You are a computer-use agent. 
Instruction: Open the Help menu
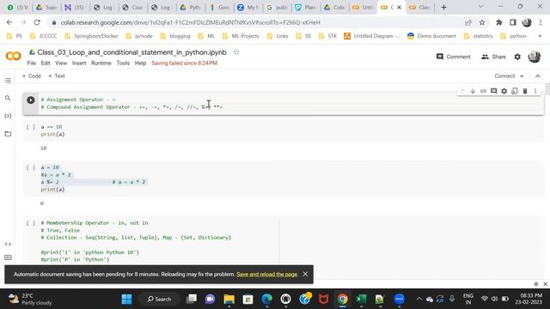[140, 63]
